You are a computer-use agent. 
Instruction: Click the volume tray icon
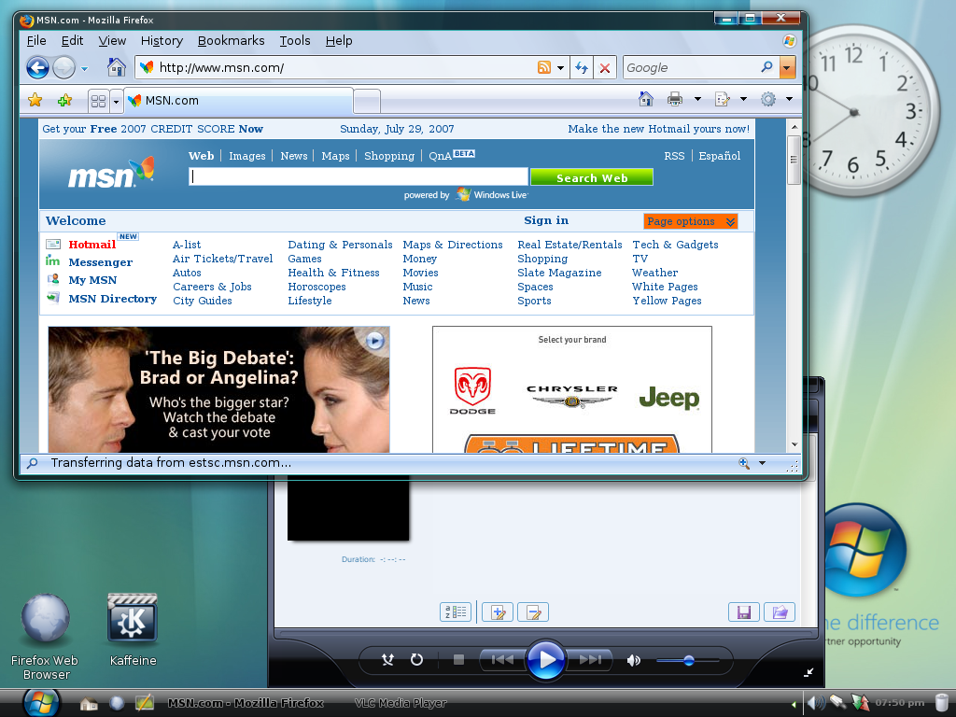[x=816, y=703]
